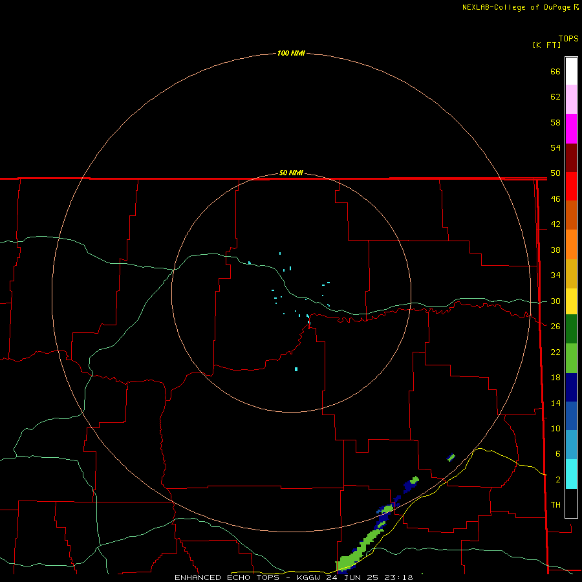Click the light pink legend swatch
582x582 pixels.
pos(571,99)
